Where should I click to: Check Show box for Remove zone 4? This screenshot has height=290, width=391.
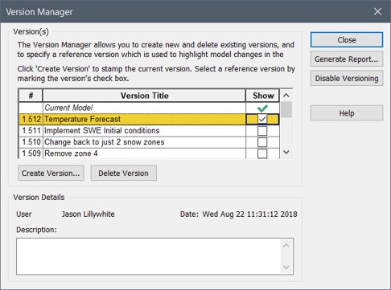tap(262, 153)
